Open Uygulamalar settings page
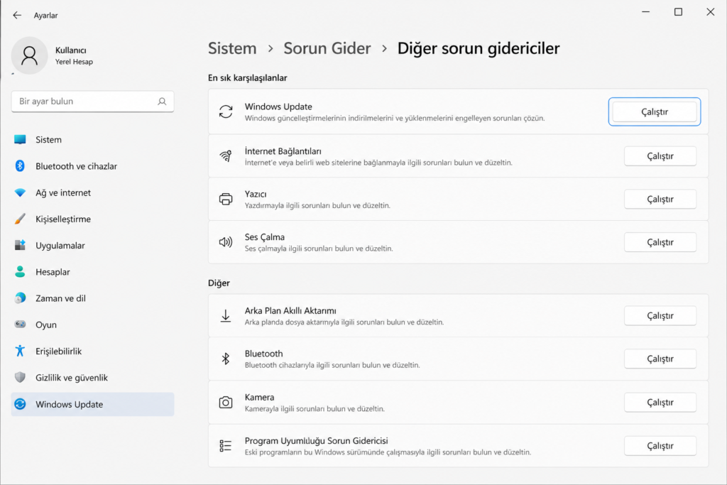This screenshot has height=485, width=727. click(93, 245)
